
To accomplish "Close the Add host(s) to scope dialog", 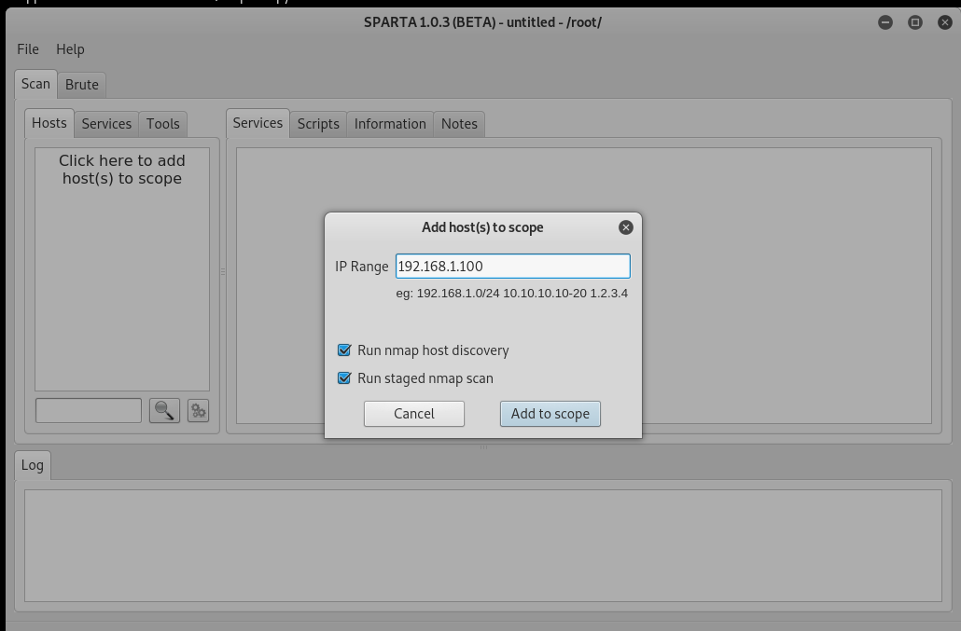I will pyautogui.click(x=626, y=227).
